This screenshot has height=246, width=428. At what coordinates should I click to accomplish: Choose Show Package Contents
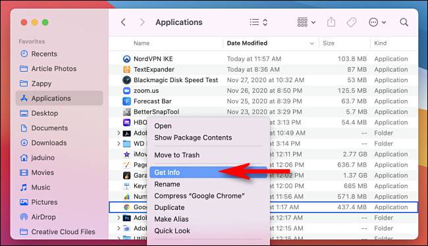tap(208, 137)
